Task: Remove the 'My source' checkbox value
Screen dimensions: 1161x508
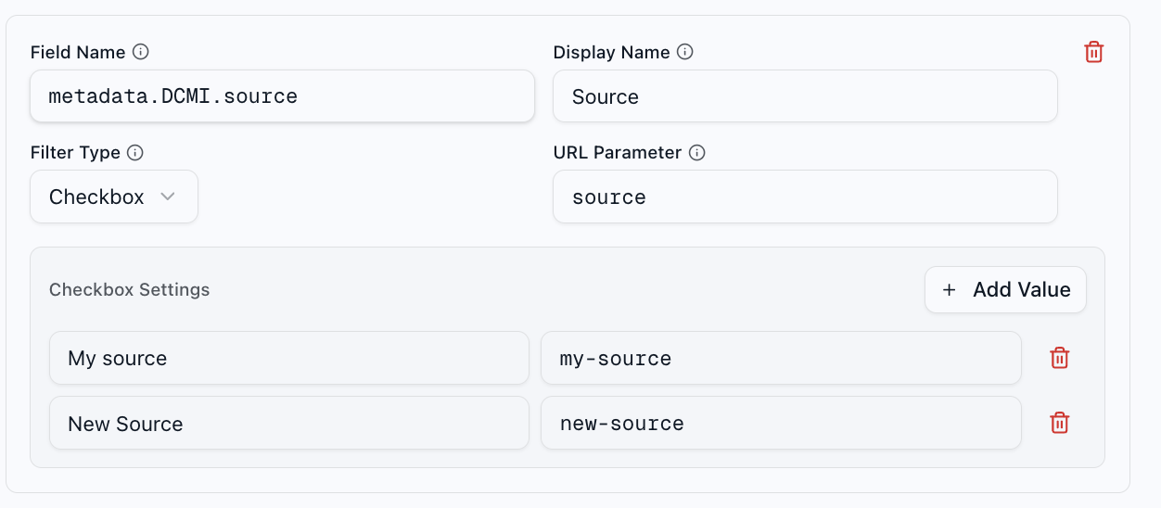Action: 1060,358
